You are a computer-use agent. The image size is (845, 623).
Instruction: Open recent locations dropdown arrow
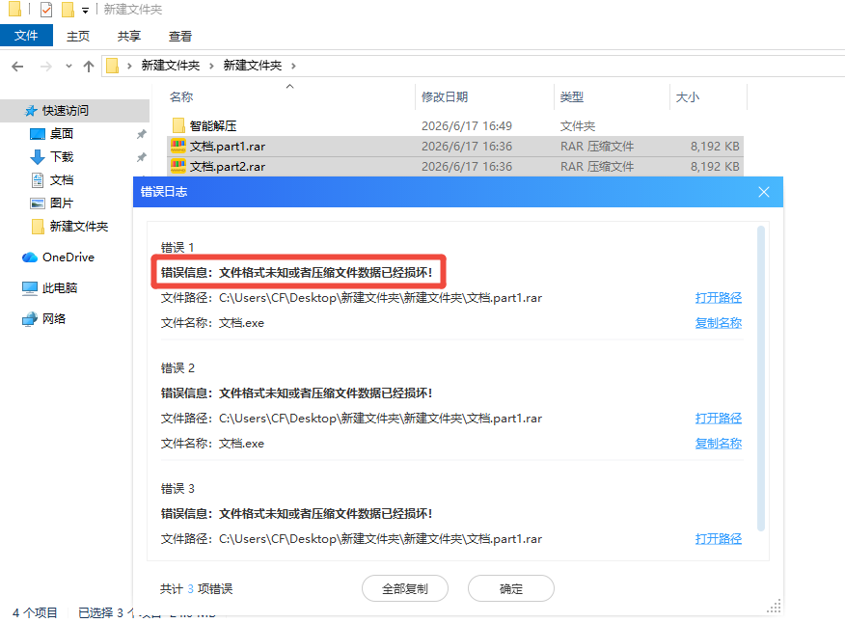68,67
